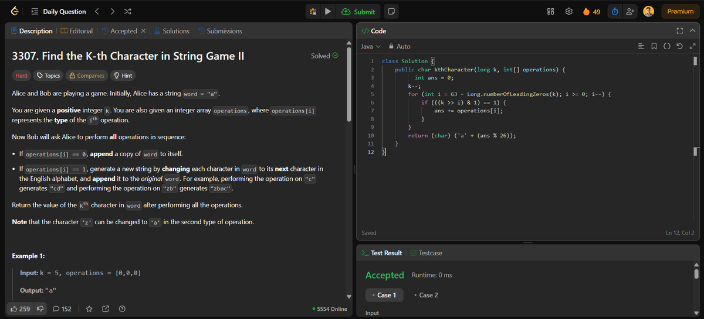Image resolution: width=704 pixels, height=319 pixels.
Task: Click the description panel scrollbar
Action: pos(350,85)
